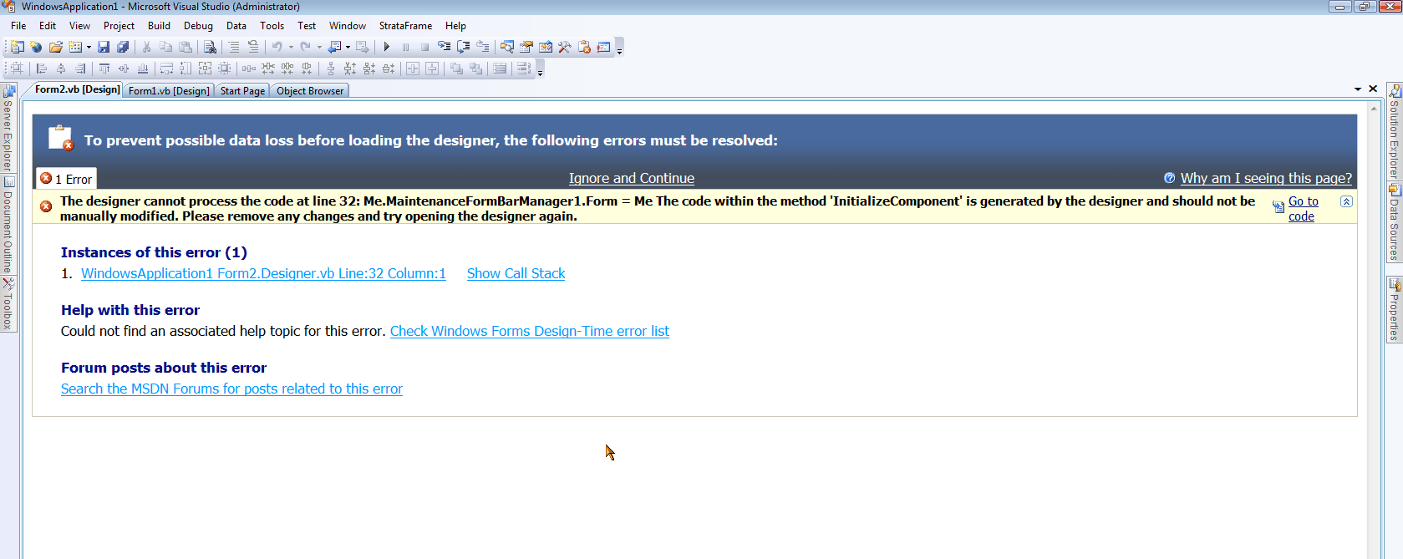Click the Center Horizontally layout icon
Screen dimensions: 1403x559
pos(412,69)
